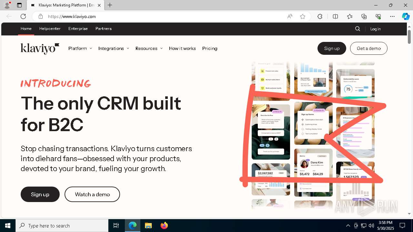Show hidden system tray icons
The width and height of the screenshot is (413, 232).
pos(348,226)
